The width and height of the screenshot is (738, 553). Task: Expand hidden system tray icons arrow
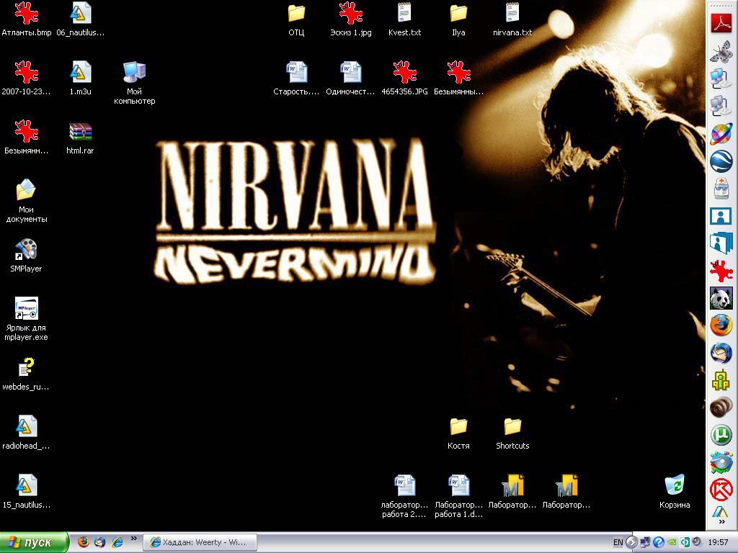point(631,542)
